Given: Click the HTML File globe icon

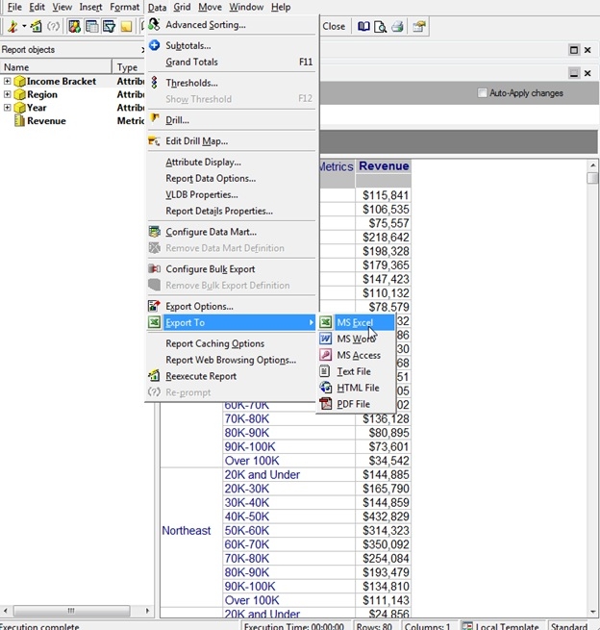Looking at the screenshot, I should point(326,388).
